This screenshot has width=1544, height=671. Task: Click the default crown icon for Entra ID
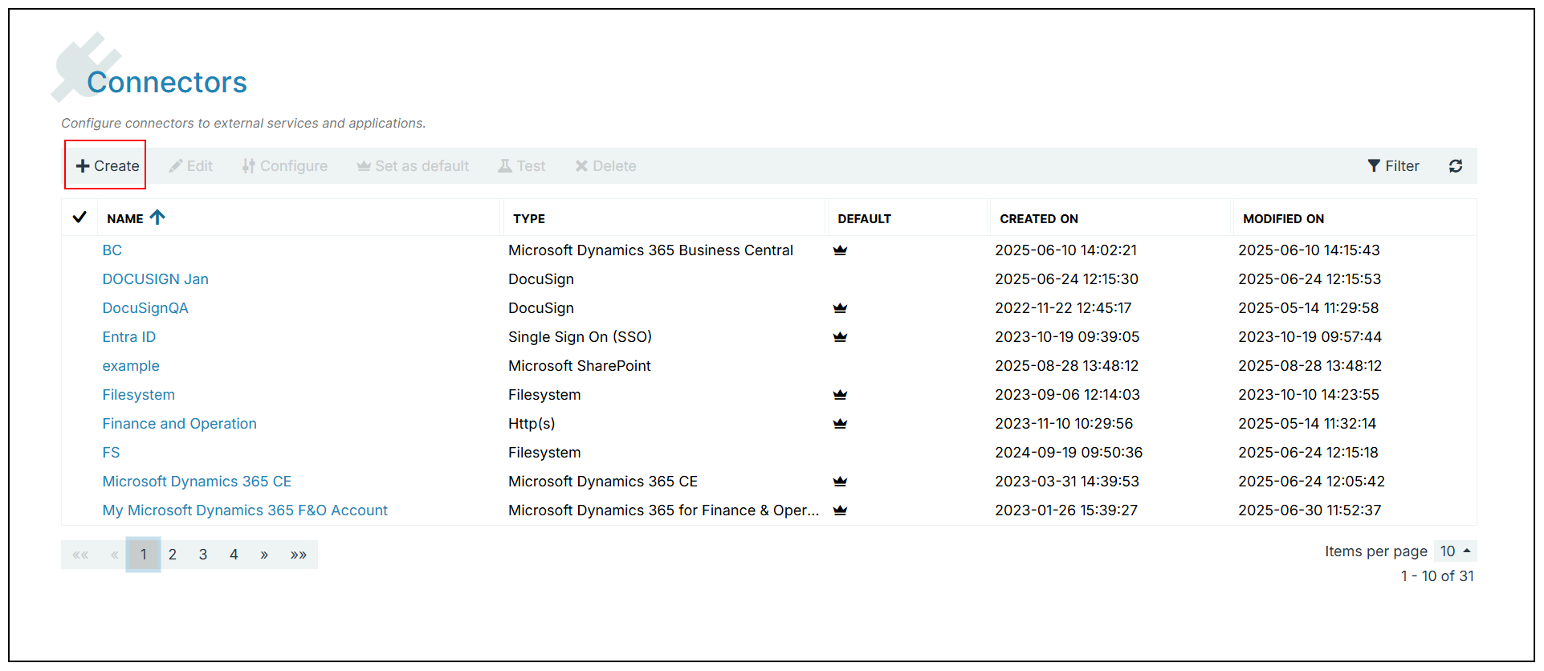coord(841,337)
